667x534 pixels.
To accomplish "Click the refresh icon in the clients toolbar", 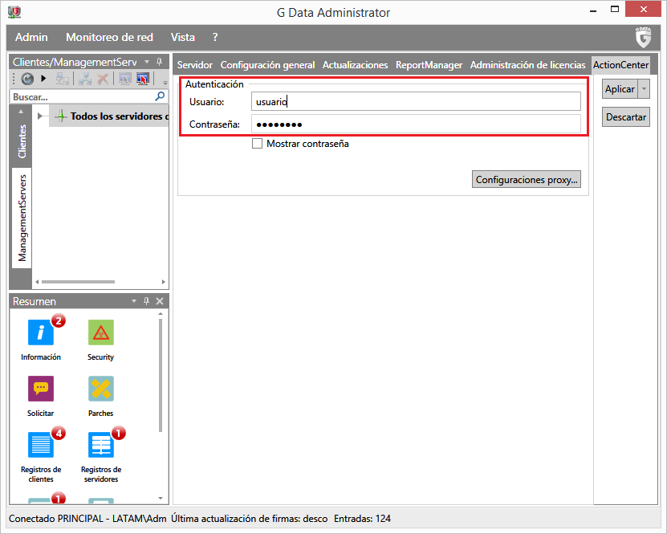I will pos(26,79).
